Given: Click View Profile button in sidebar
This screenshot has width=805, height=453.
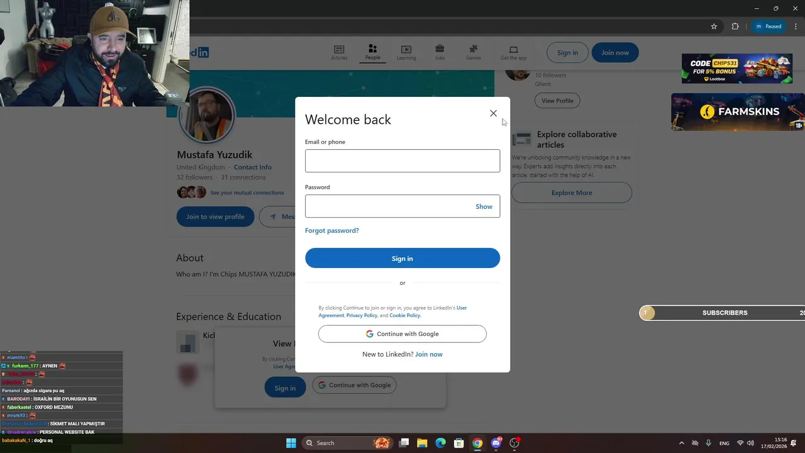Looking at the screenshot, I should [x=557, y=101].
